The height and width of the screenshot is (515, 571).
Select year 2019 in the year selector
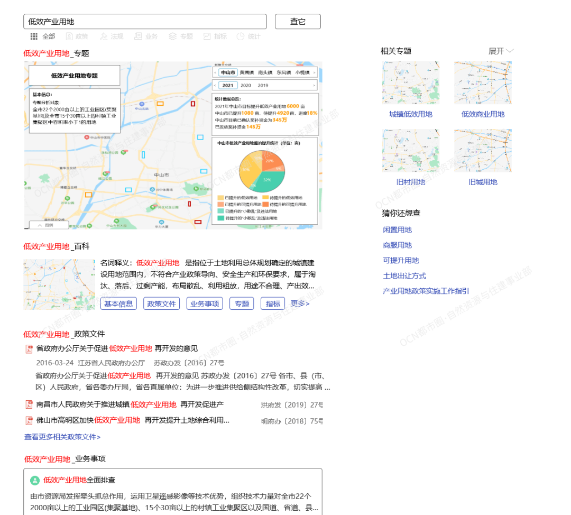pos(263,85)
